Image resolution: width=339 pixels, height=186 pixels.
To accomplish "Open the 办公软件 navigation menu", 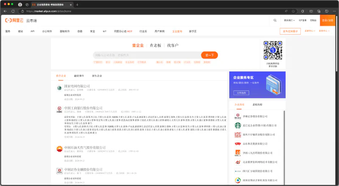I will [47, 31].
